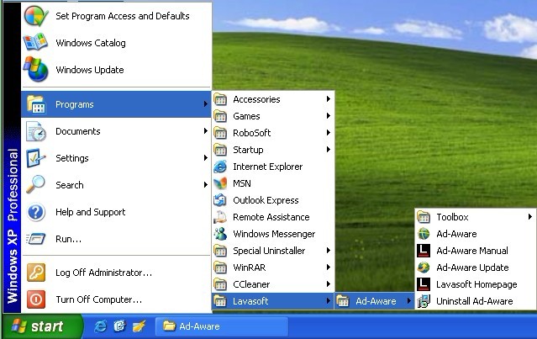
Task: Expand the Toolbox submenu arrow
Action: click(x=529, y=217)
